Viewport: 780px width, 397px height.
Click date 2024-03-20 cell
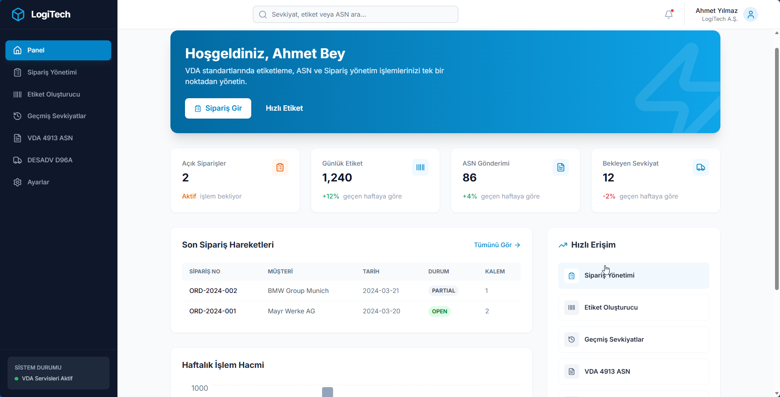pyautogui.click(x=381, y=311)
